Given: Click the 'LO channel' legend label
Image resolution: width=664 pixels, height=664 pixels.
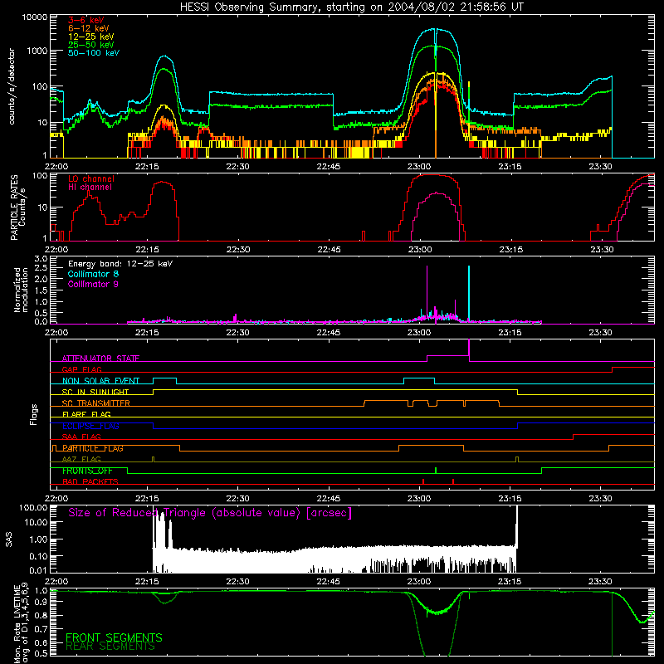Looking at the screenshot, I should 91,178.
